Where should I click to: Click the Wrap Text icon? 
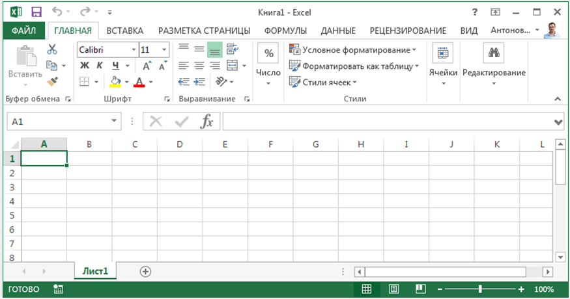coord(232,49)
